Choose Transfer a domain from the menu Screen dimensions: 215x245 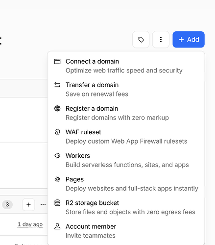pos(126,90)
